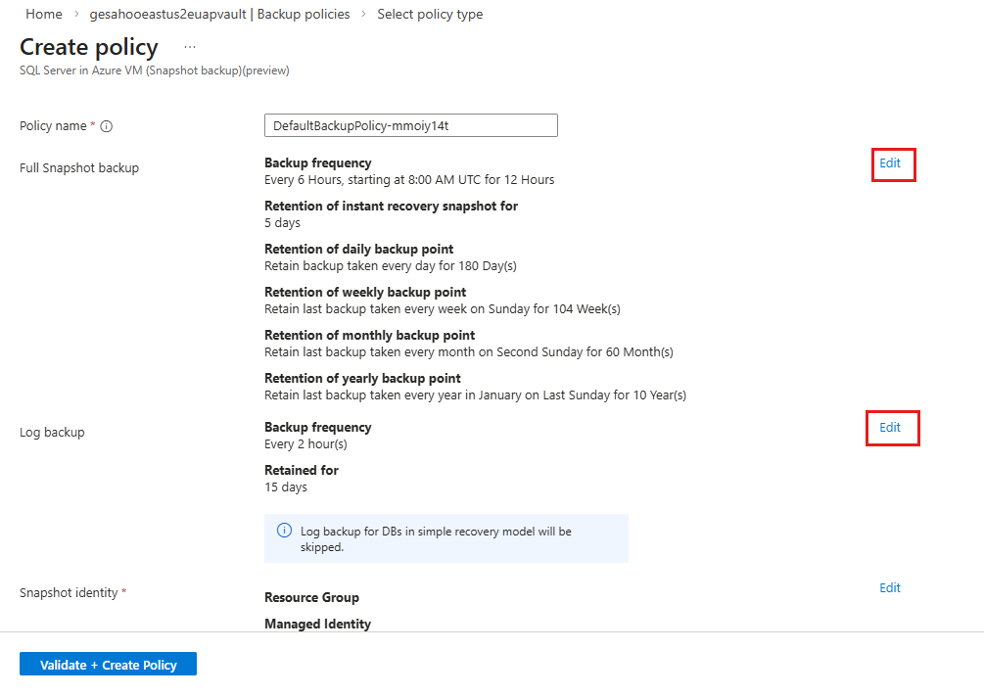Viewport: 984px width, 696px height.
Task: Click the 'Log backup for DBs in simple recovery' notice text
Action: coord(436,538)
